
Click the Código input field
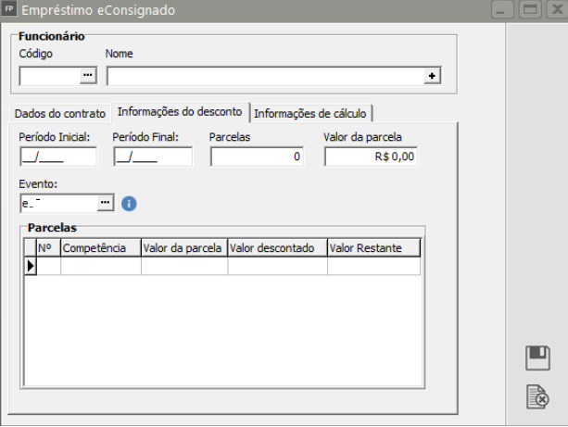click(50, 76)
